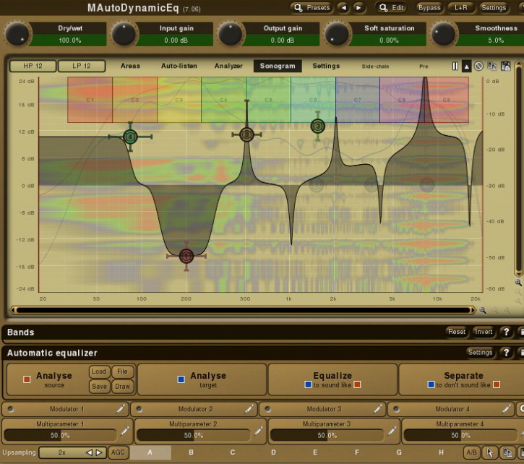Click Multiparameter 3 pencil icon
Image resolution: width=524 pixels, height=464 pixels.
tap(392, 431)
